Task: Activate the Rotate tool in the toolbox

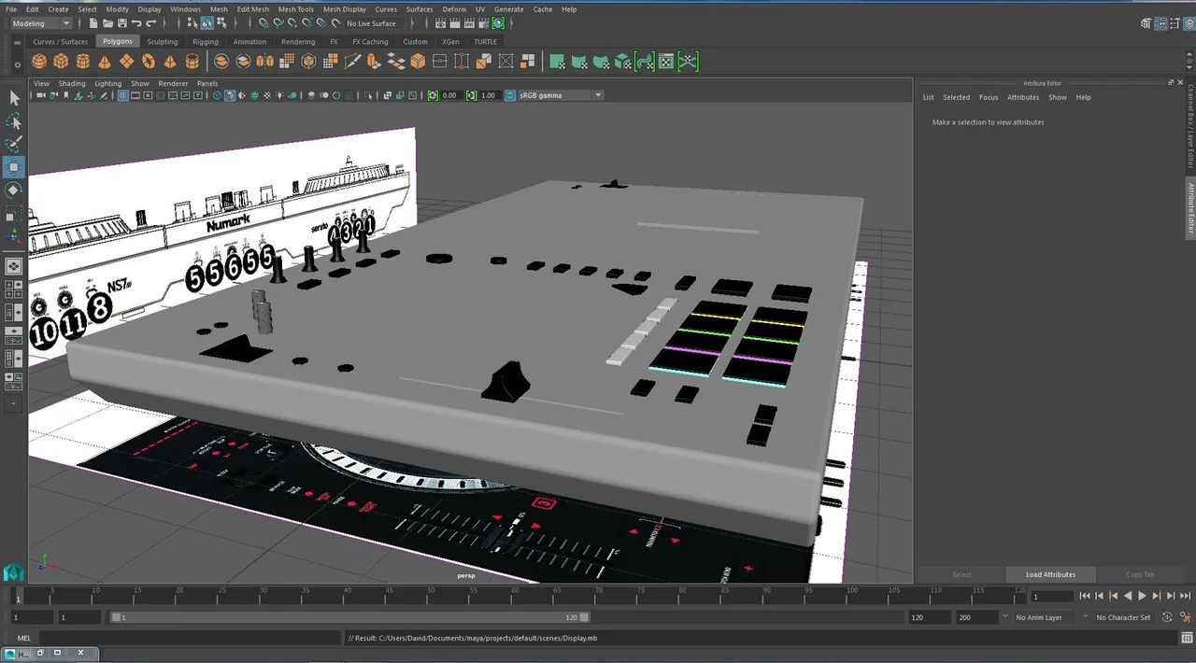Action: tap(14, 190)
